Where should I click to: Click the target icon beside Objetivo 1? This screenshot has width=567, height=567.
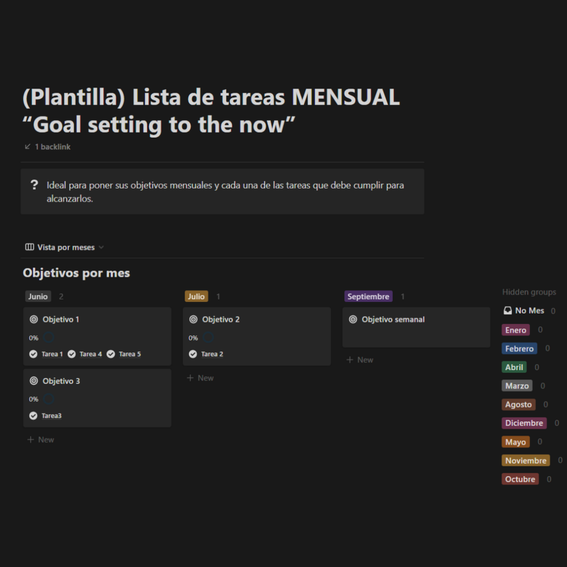pyautogui.click(x=34, y=319)
